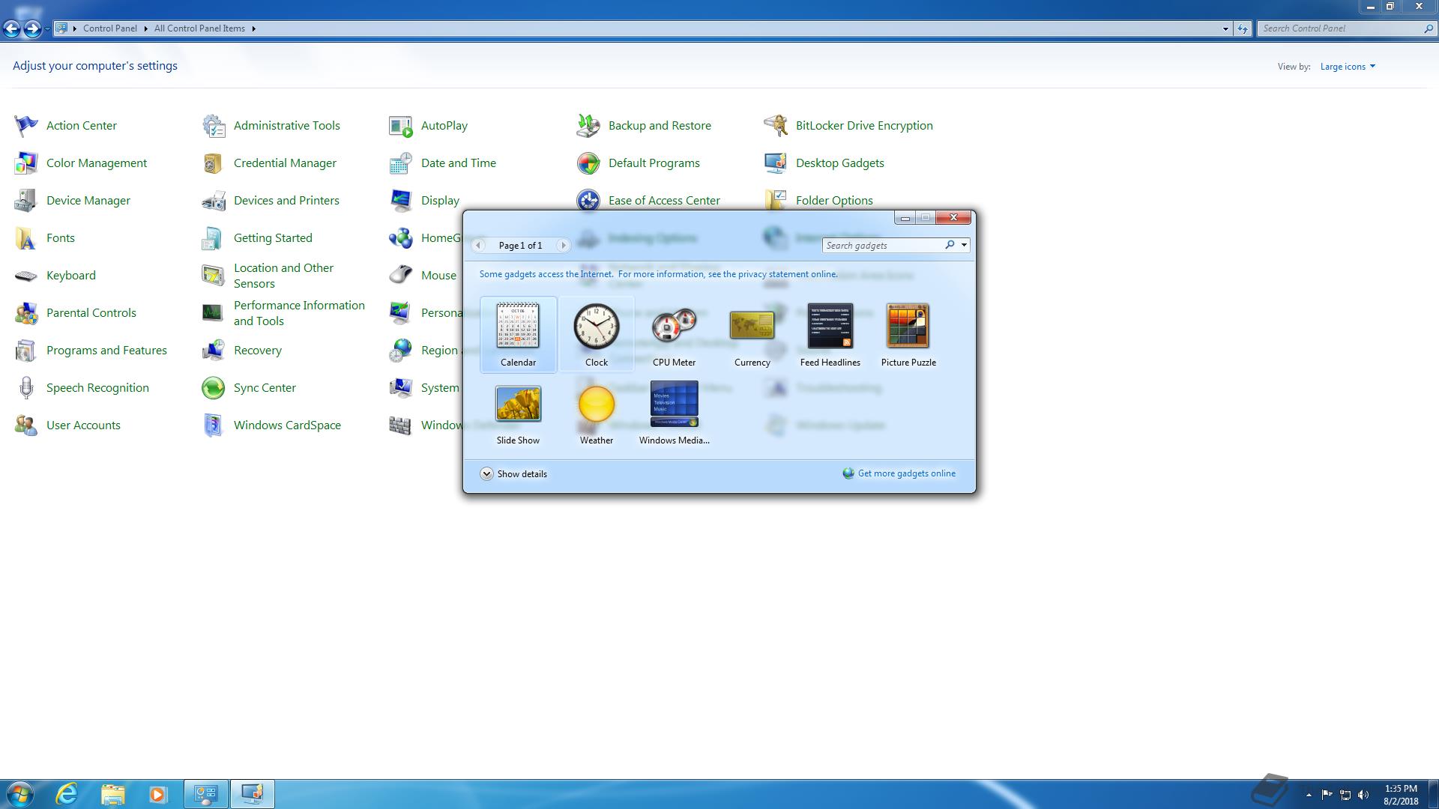Viewport: 1439px width, 809px height.
Task: Open Keyboard settings icon
Action: tap(26, 276)
